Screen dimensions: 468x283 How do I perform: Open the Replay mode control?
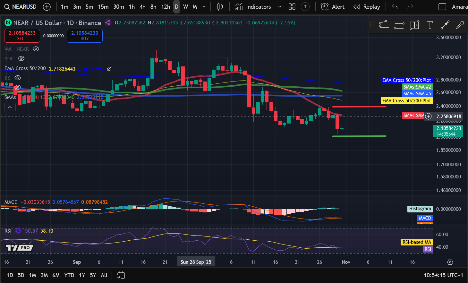tap(367, 6)
